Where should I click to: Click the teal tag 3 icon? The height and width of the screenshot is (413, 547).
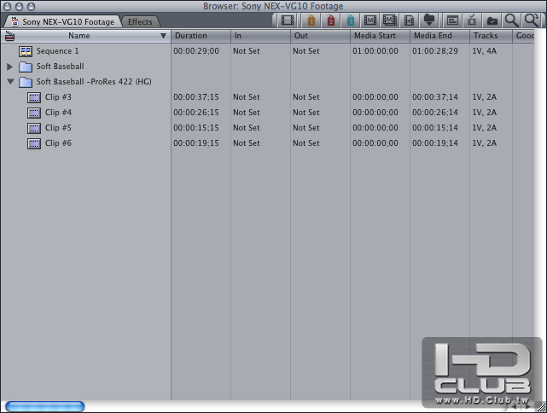[x=350, y=20]
